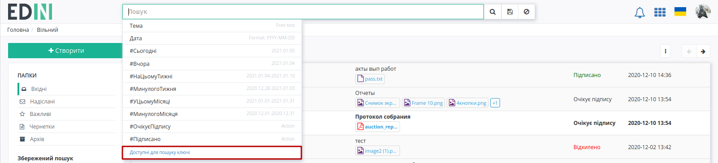Viewport: 718px width, 163px height.
Task: Click date 2020-12-10 14:36
Action: [x=649, y=75]
